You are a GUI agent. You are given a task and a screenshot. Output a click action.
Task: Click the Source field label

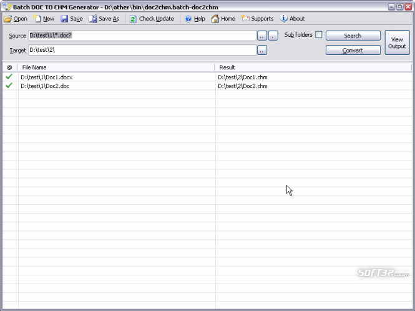tap(17, 36)
